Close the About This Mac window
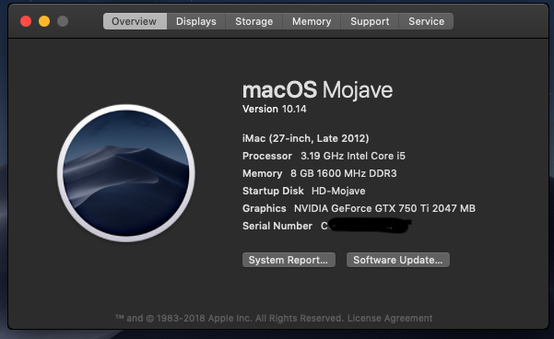Viewport: 554px width, 339px height. (26, 21)
